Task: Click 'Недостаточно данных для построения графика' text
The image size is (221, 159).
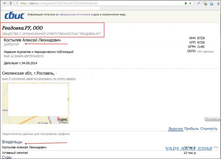Action: 36,134
